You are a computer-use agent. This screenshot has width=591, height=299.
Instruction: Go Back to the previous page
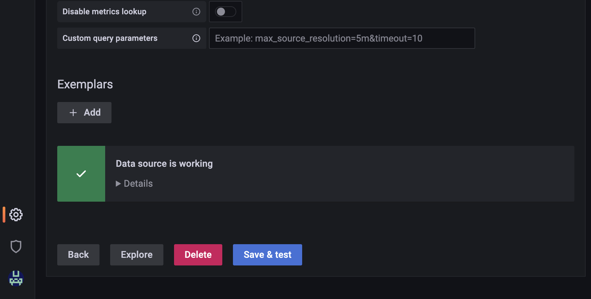pos(78,254)
